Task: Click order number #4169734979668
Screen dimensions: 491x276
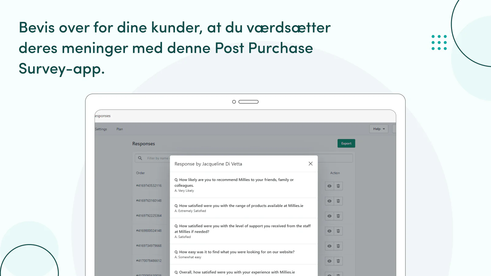Action: coord(149,246)
